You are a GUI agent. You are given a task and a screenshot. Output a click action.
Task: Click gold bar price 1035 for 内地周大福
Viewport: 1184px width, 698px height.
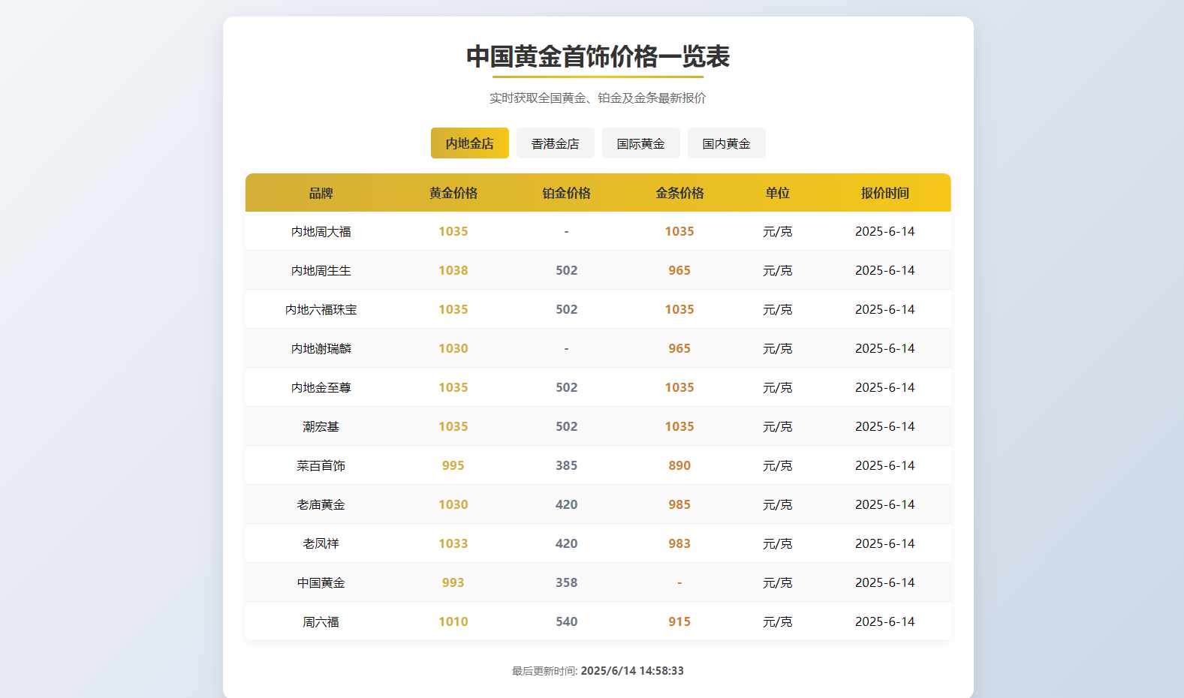point(679,231)
